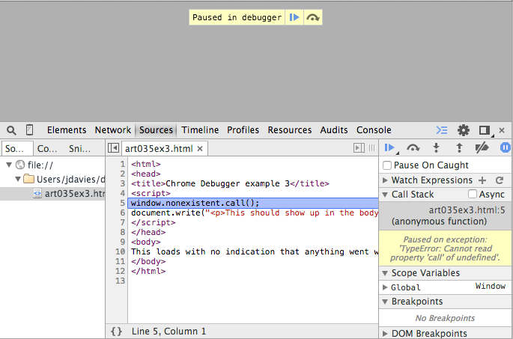The width and height of the screenshot is (513, 339).
Task: Click the window.nonexistent.call() code line
Action: click(x=253, y=203)
